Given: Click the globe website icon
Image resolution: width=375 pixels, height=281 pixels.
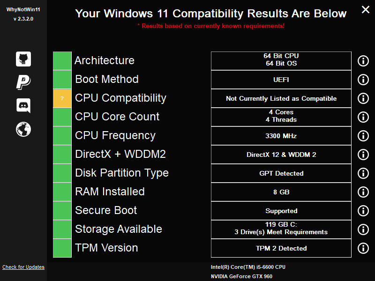Looking at the screenshot, I should 23,129.
